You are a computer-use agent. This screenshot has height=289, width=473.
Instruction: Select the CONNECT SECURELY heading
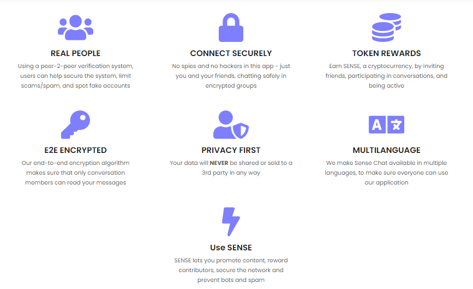tap(231, 53)
